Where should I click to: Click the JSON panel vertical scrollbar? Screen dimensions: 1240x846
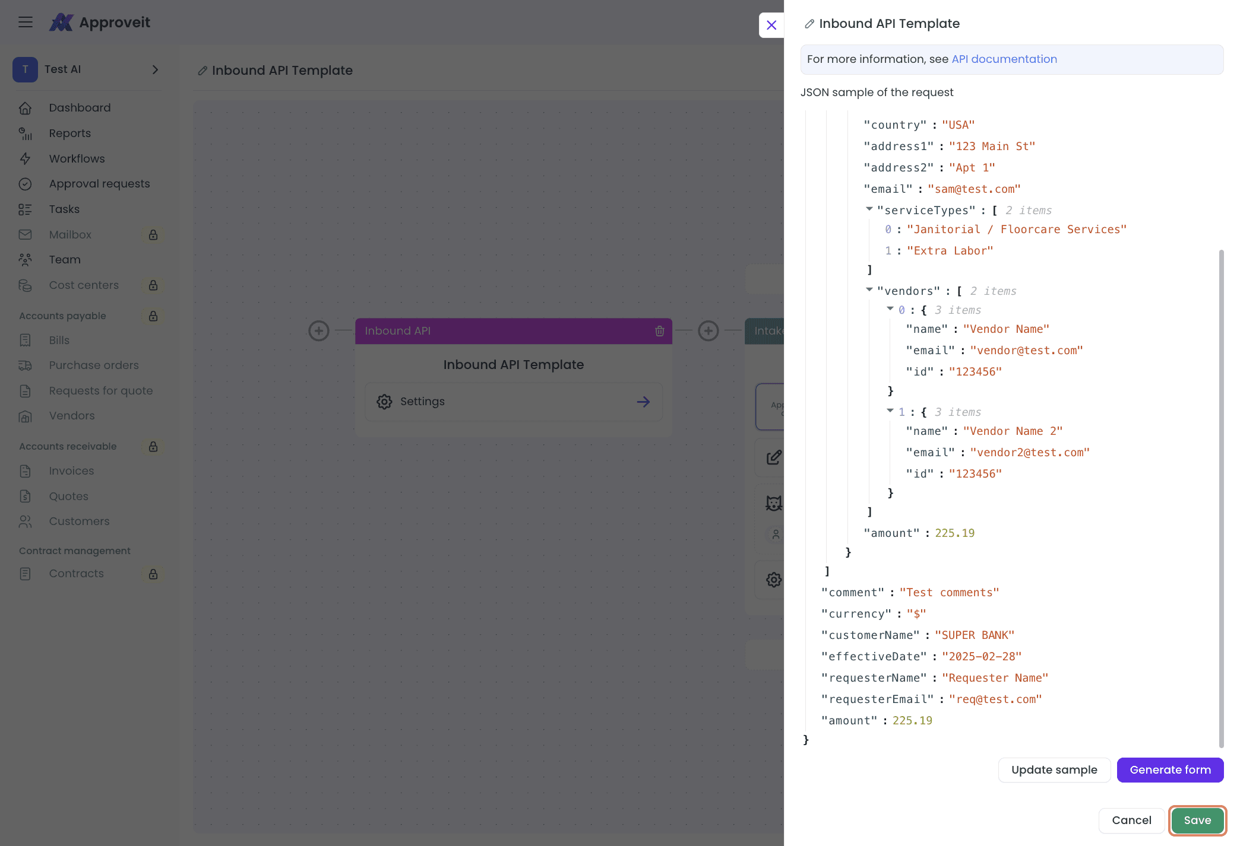point(1221,498)
